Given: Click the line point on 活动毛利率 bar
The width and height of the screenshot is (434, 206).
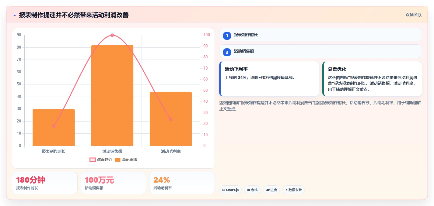Looking at the screenshot, I should 171,119.
